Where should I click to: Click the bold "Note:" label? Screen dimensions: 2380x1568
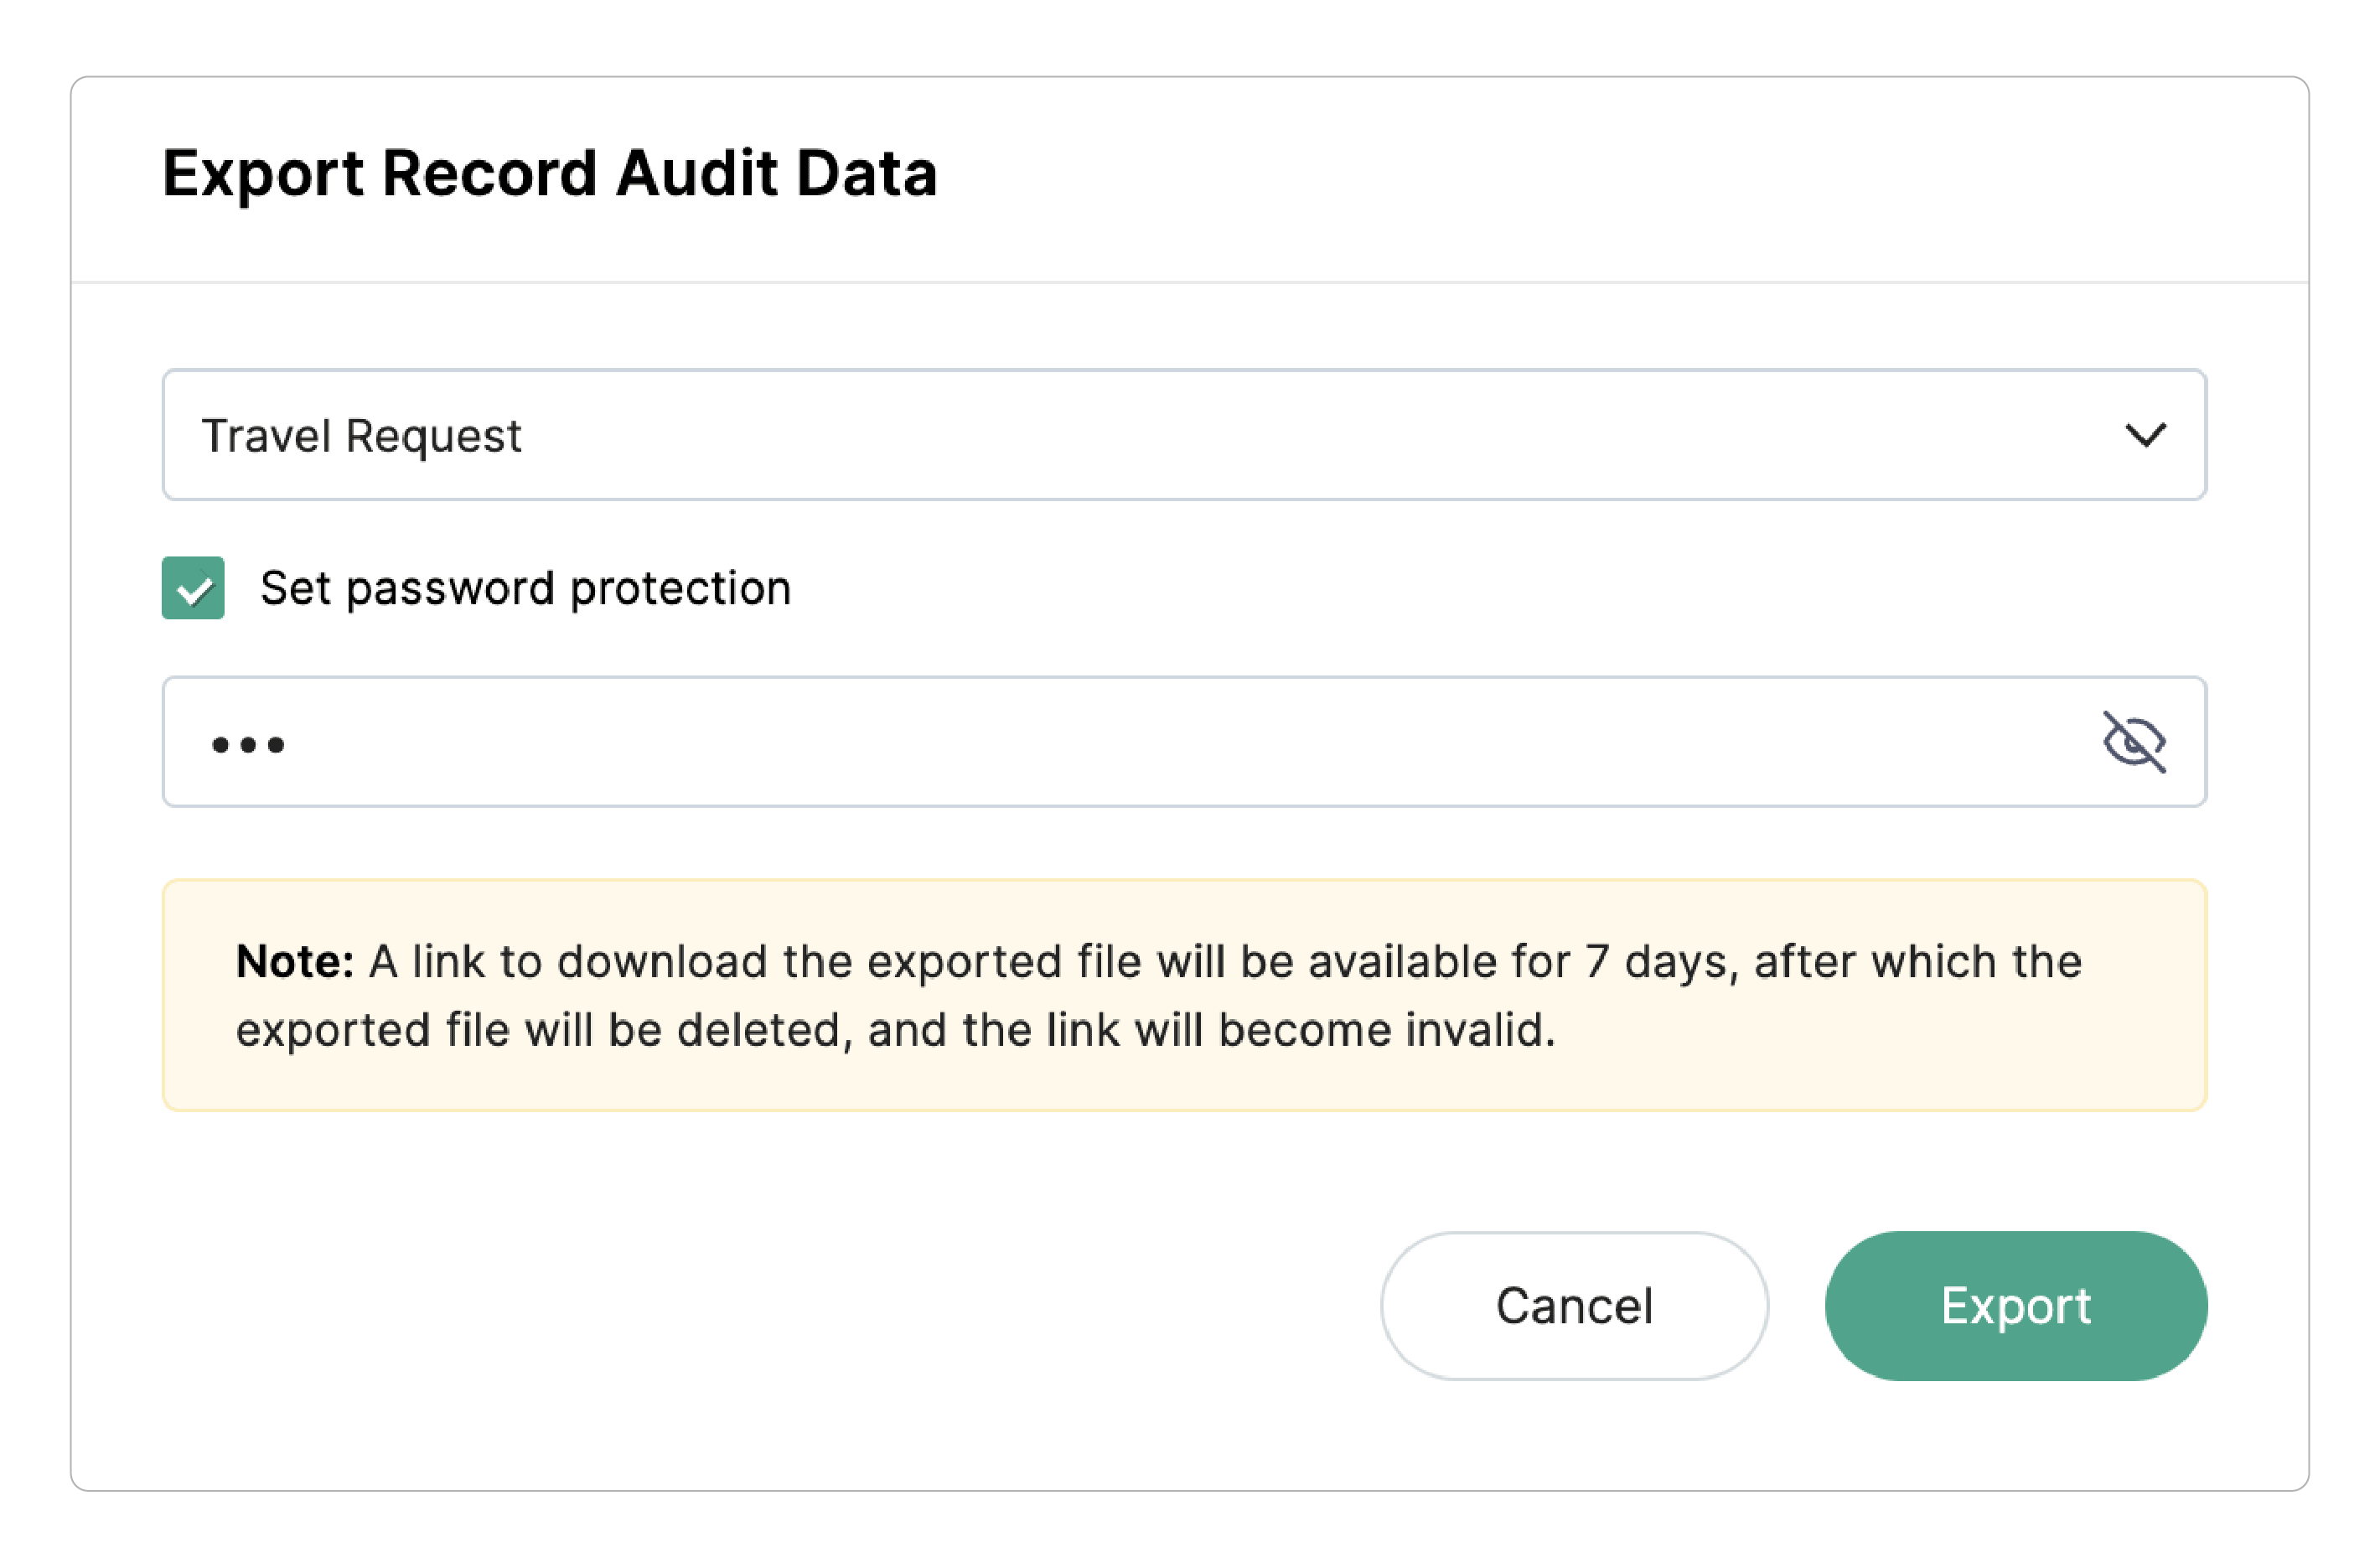tap(295, 962)
